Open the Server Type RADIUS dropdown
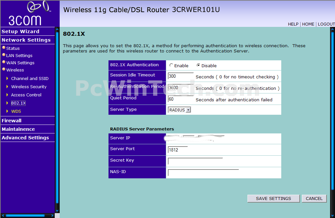The height and width of the screenshot is (218, 335). click(179, 110)
